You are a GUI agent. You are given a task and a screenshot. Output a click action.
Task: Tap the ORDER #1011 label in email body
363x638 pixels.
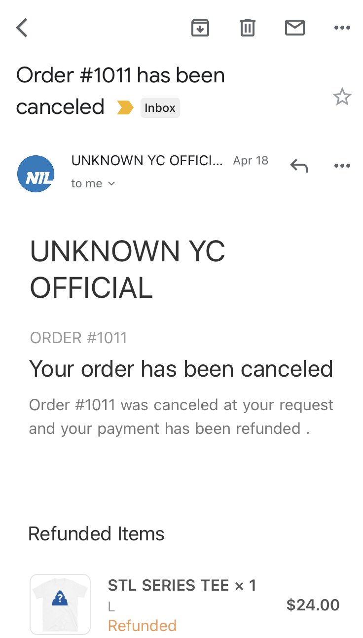tap(78, 338)
